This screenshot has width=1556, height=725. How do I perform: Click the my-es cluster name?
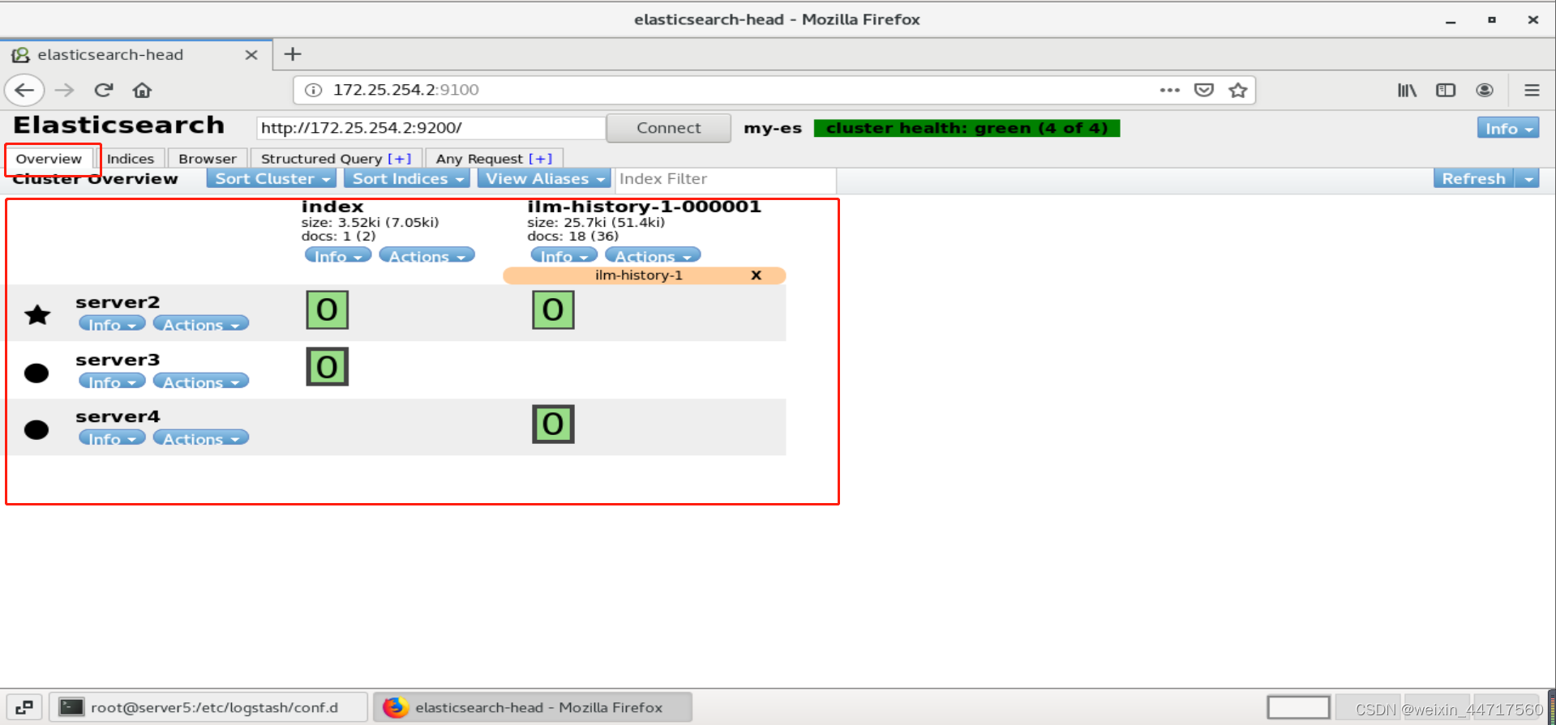point(772,128)
